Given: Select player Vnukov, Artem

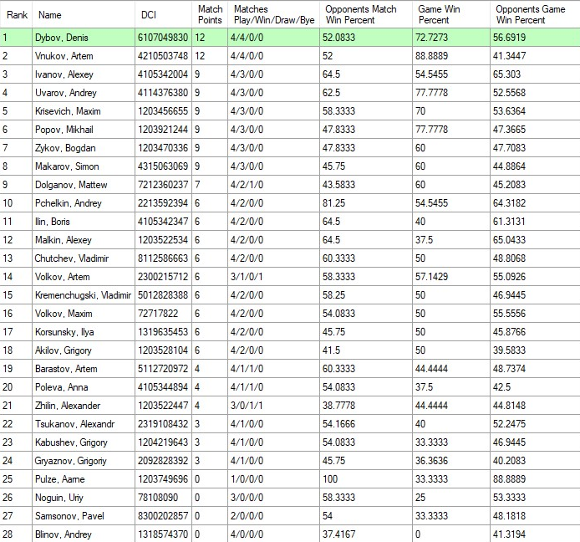Looking at the screenshot, I should [x=64, y=56].
